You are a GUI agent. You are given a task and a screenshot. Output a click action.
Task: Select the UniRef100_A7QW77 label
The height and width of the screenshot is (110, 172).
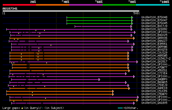tap(154, 68)
